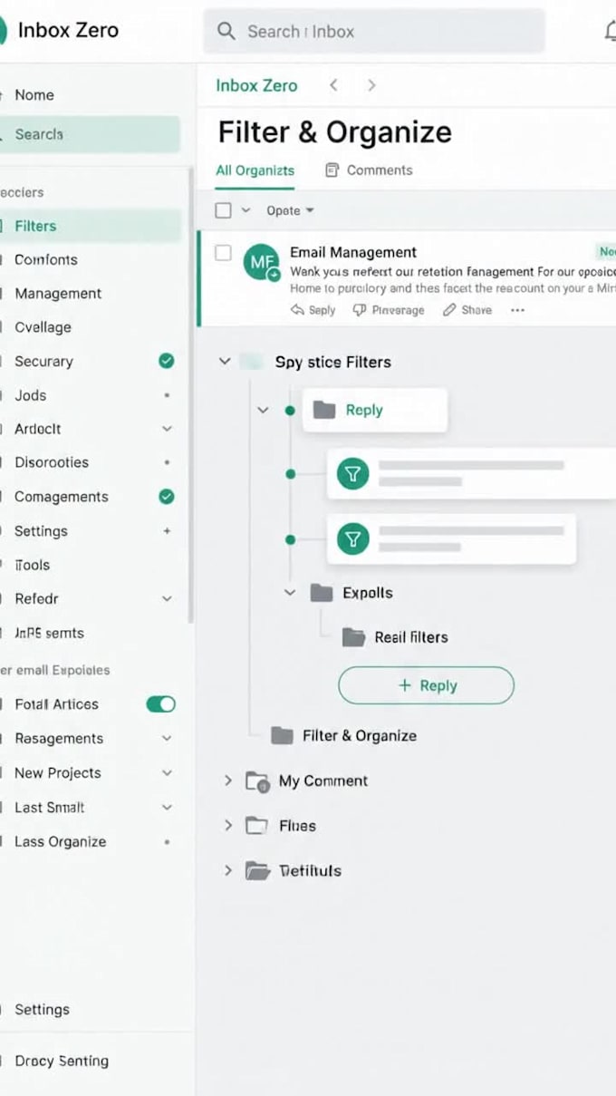Open the Email Management message title
This screenshot has height=1096, width=616.
tap(353, 252)
